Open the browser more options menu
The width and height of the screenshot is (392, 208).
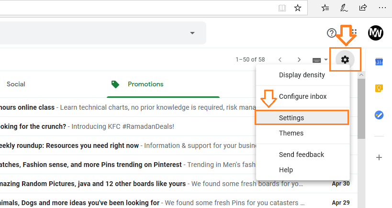click(x=382, y=8)
